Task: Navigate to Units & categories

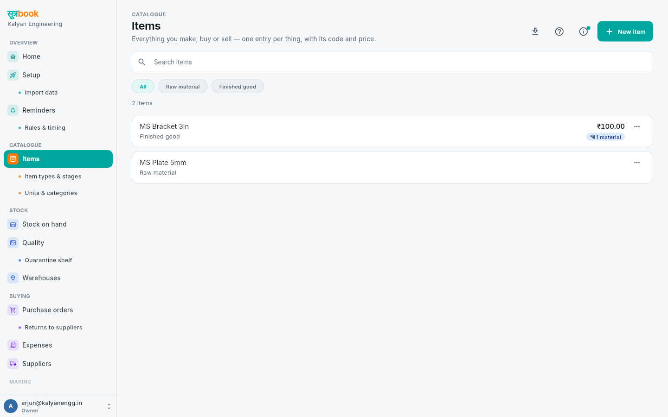Action: click(x=51, y=193)
